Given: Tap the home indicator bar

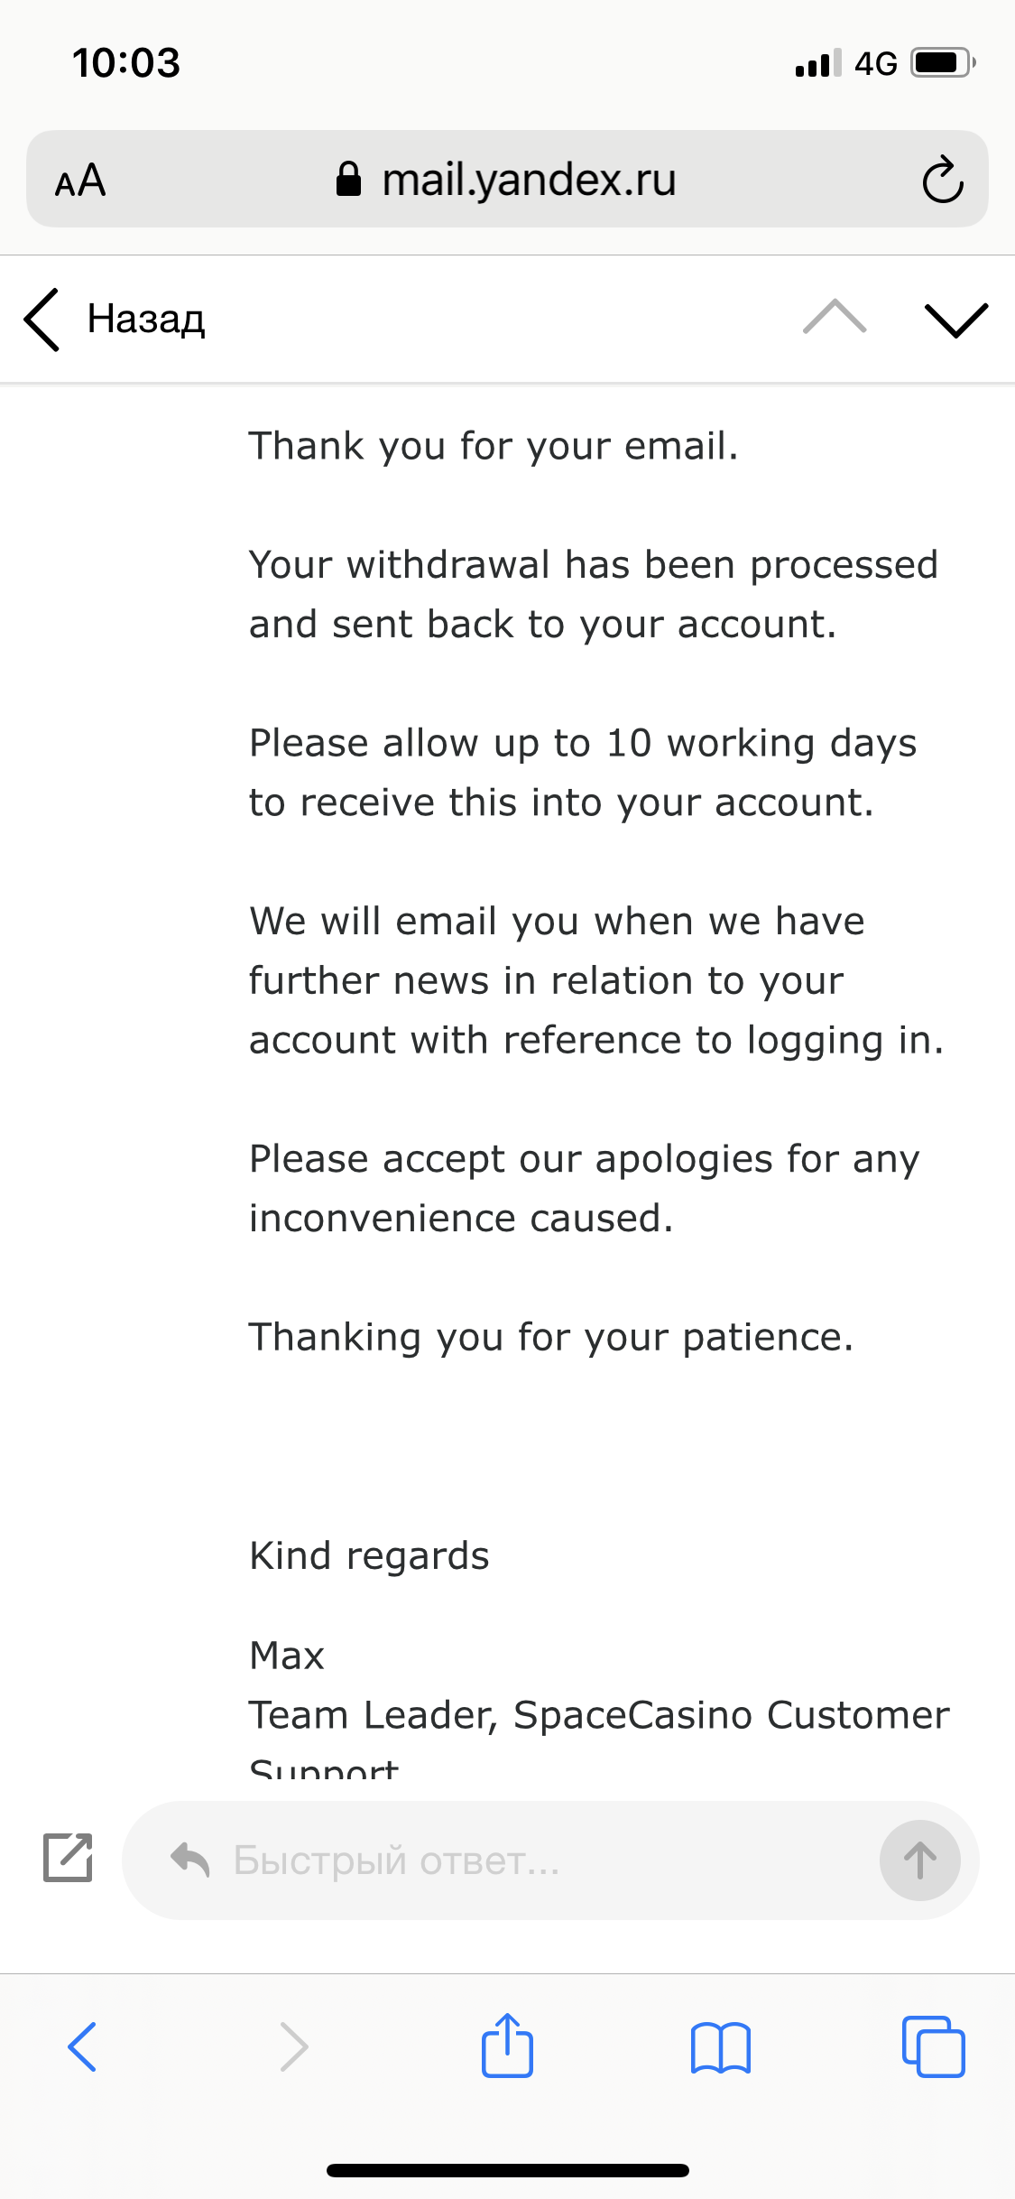Looking at the screenshot, I should (x=507, y=2170).
